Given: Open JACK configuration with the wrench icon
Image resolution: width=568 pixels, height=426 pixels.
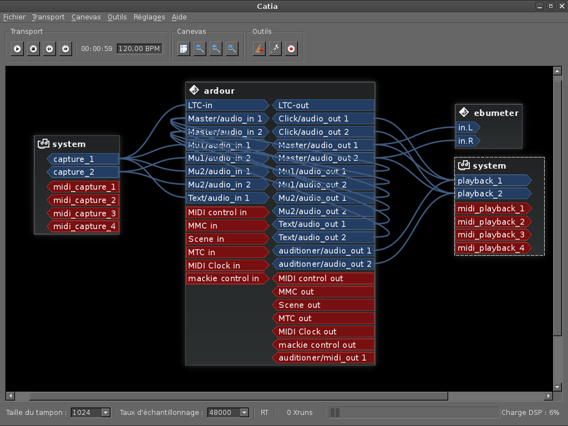Looking at the screenshot, I should [x=275, y=49].
